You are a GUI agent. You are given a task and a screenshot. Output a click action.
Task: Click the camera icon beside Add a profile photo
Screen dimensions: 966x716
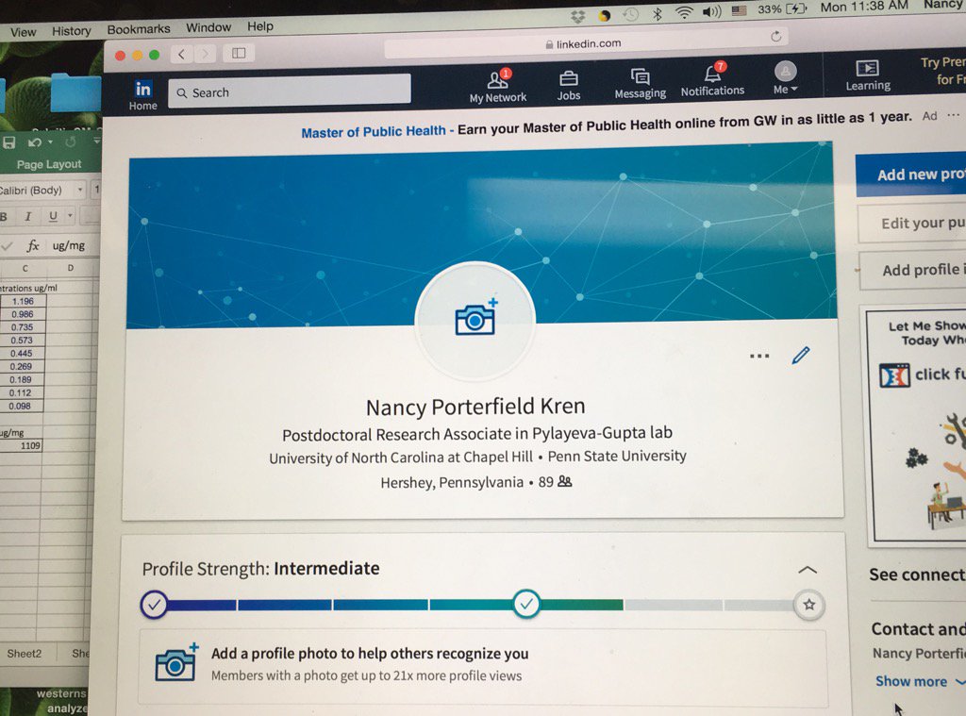tap(176, 662)
